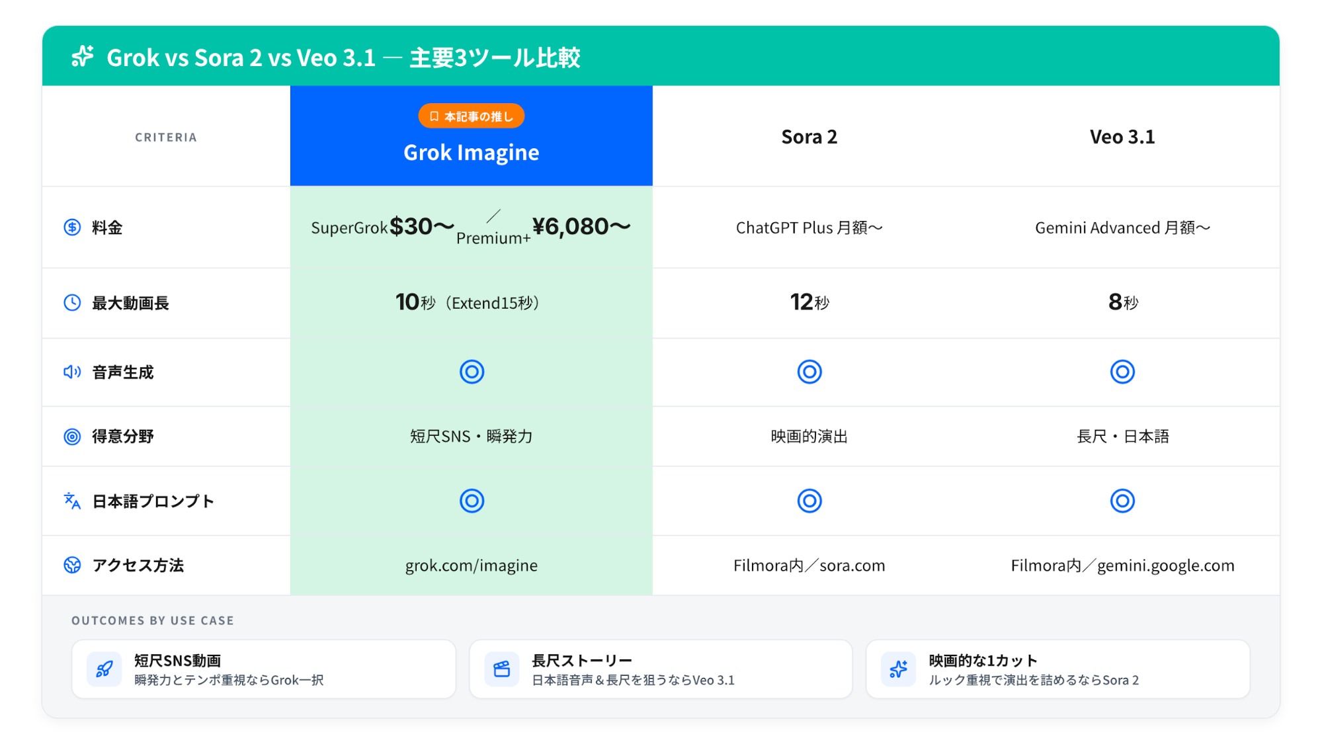
Task: Click the target icon beside 得意分野
Action: click(x=72, y=436)
